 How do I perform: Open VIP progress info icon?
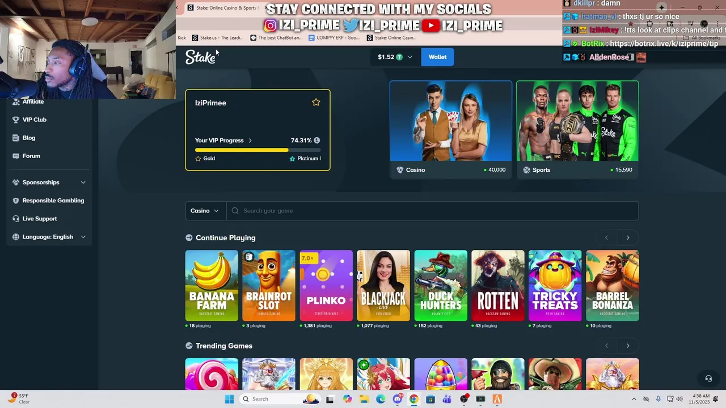tap(316, 141)
